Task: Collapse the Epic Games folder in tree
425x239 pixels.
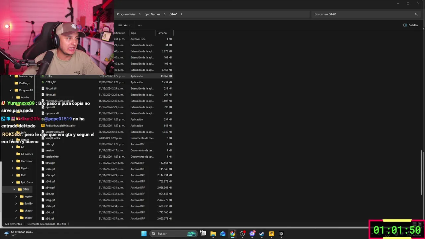Action: click(13, 182)
